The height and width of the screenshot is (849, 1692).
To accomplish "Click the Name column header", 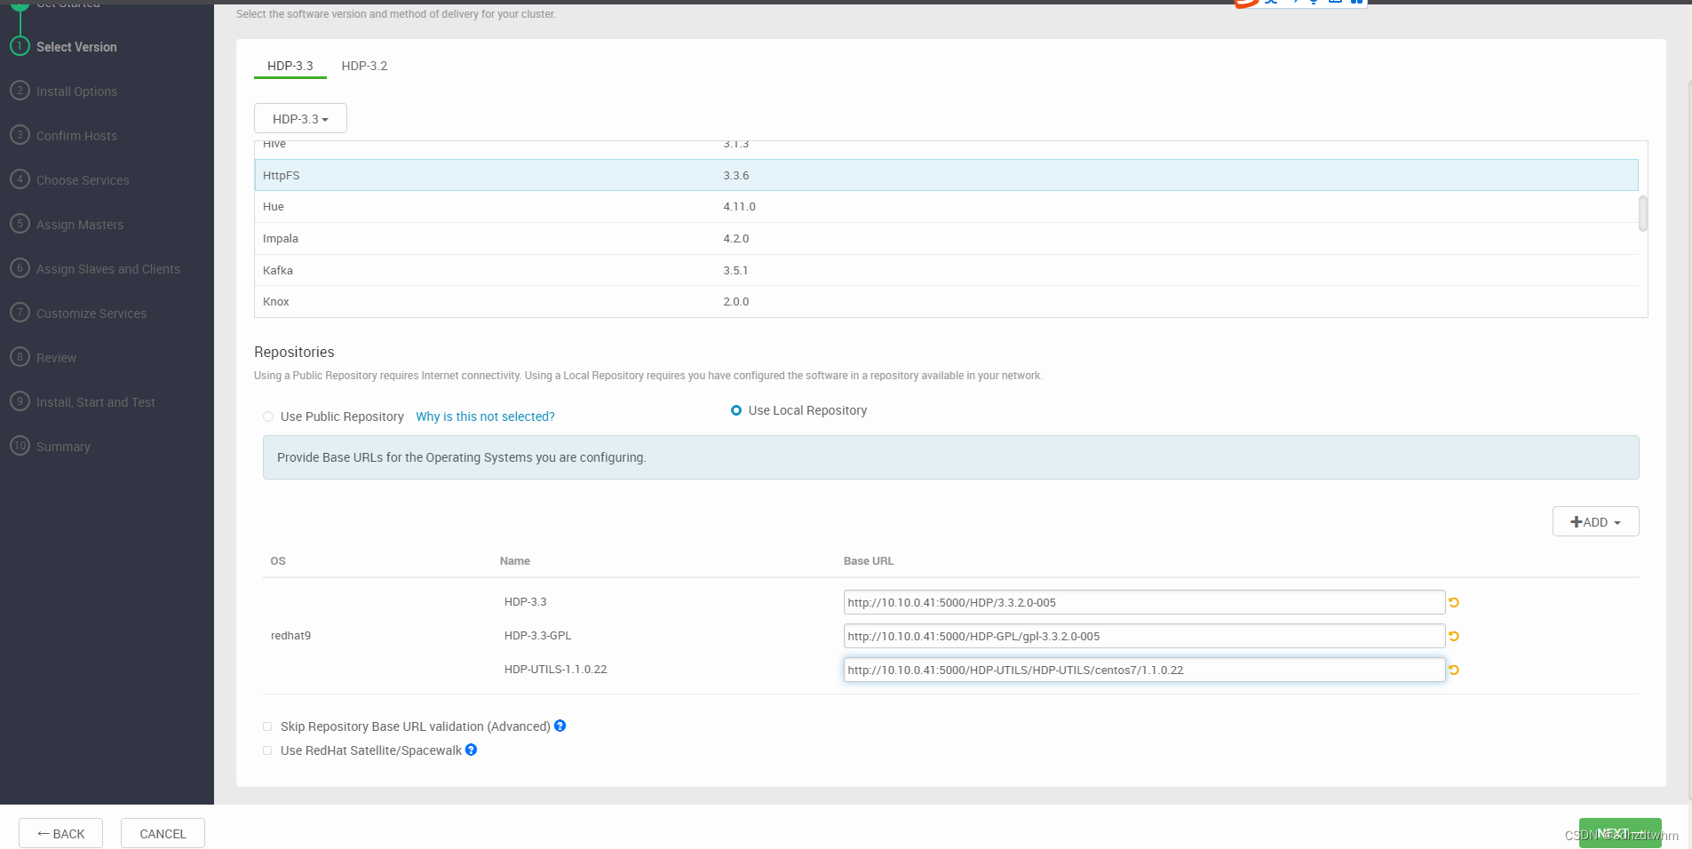I will click(x=514, y=560).
